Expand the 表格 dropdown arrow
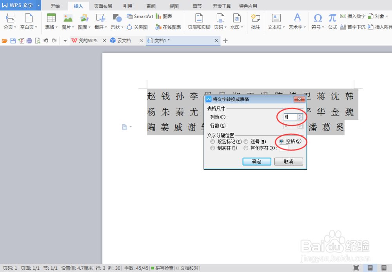Screen dimensions: 392x272 click(x=57, y=27)
